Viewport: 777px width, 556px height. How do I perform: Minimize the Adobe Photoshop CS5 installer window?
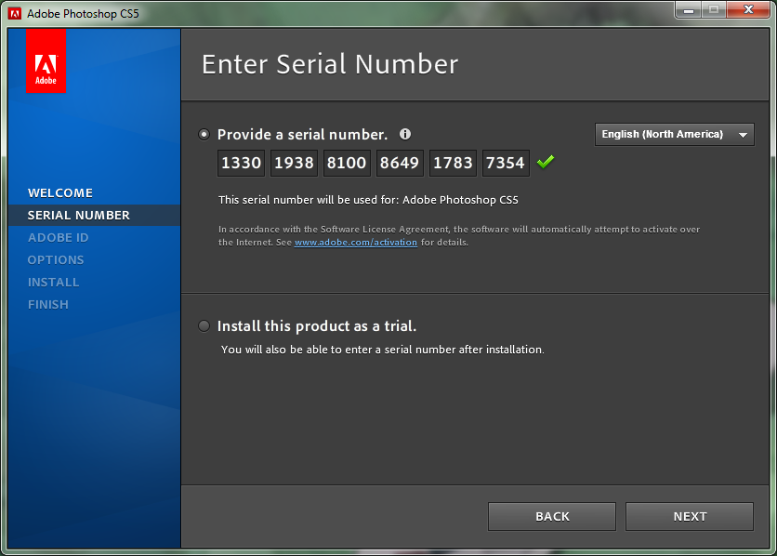click(x=688, y=9)
